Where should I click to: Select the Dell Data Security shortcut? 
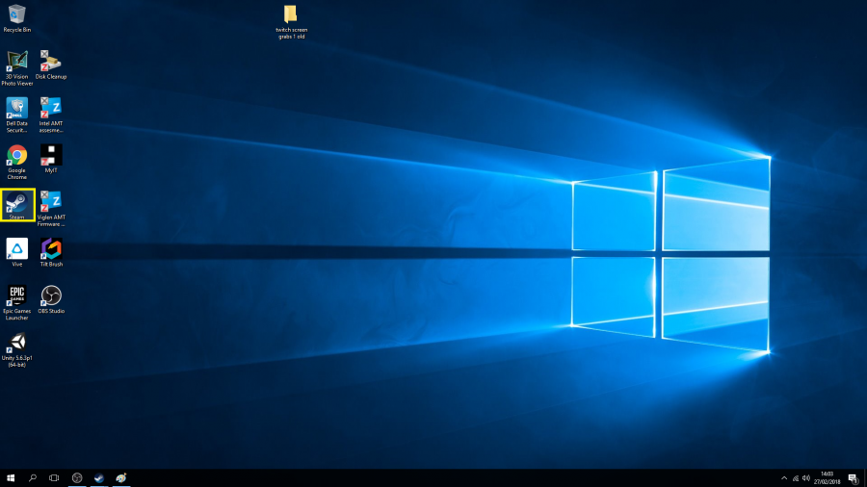click(16, 115)
